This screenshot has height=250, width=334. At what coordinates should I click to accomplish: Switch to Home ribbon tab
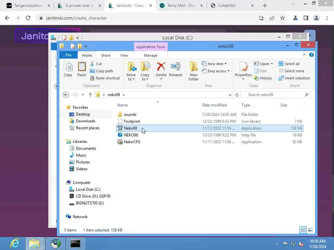pos(87,55)
